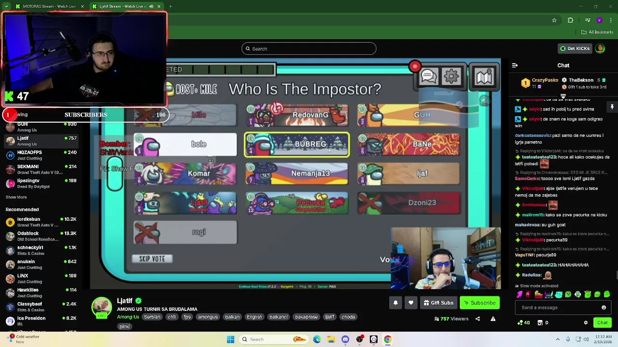The height and width of the screenshot is (347, 618).
Task: Open Google Chrome from the taskbar
Action: click(387, 339)
